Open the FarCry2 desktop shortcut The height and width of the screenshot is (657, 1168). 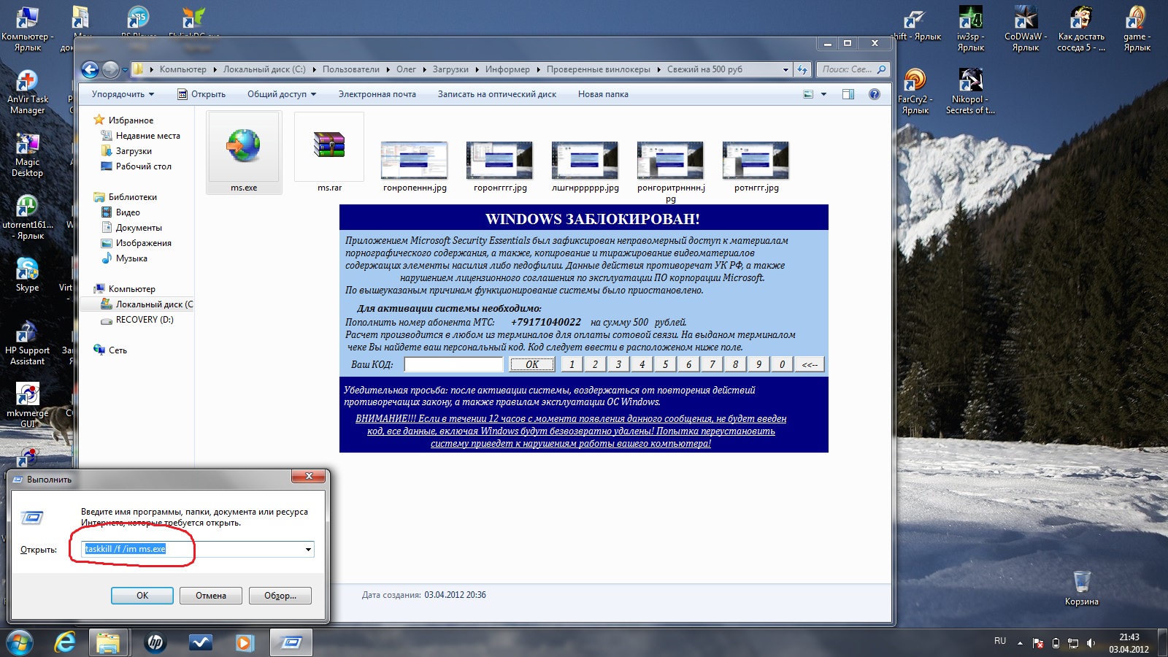coord(915,93)
